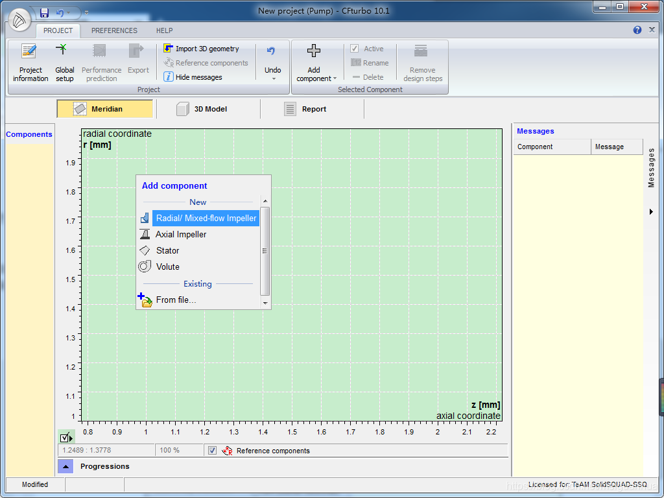664x498 pixels.
Task: Click the popup list scroll-down arrow
Action: click(x=265, y=303)
